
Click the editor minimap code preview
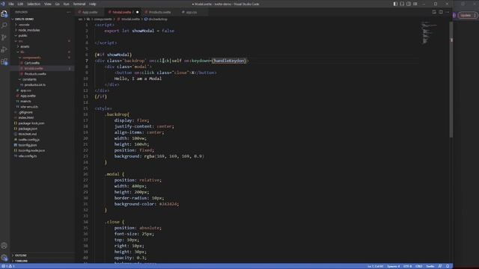429,33
